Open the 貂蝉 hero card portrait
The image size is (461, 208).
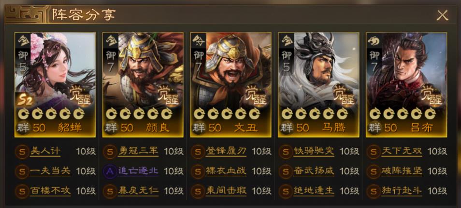(x=55, y=85)
